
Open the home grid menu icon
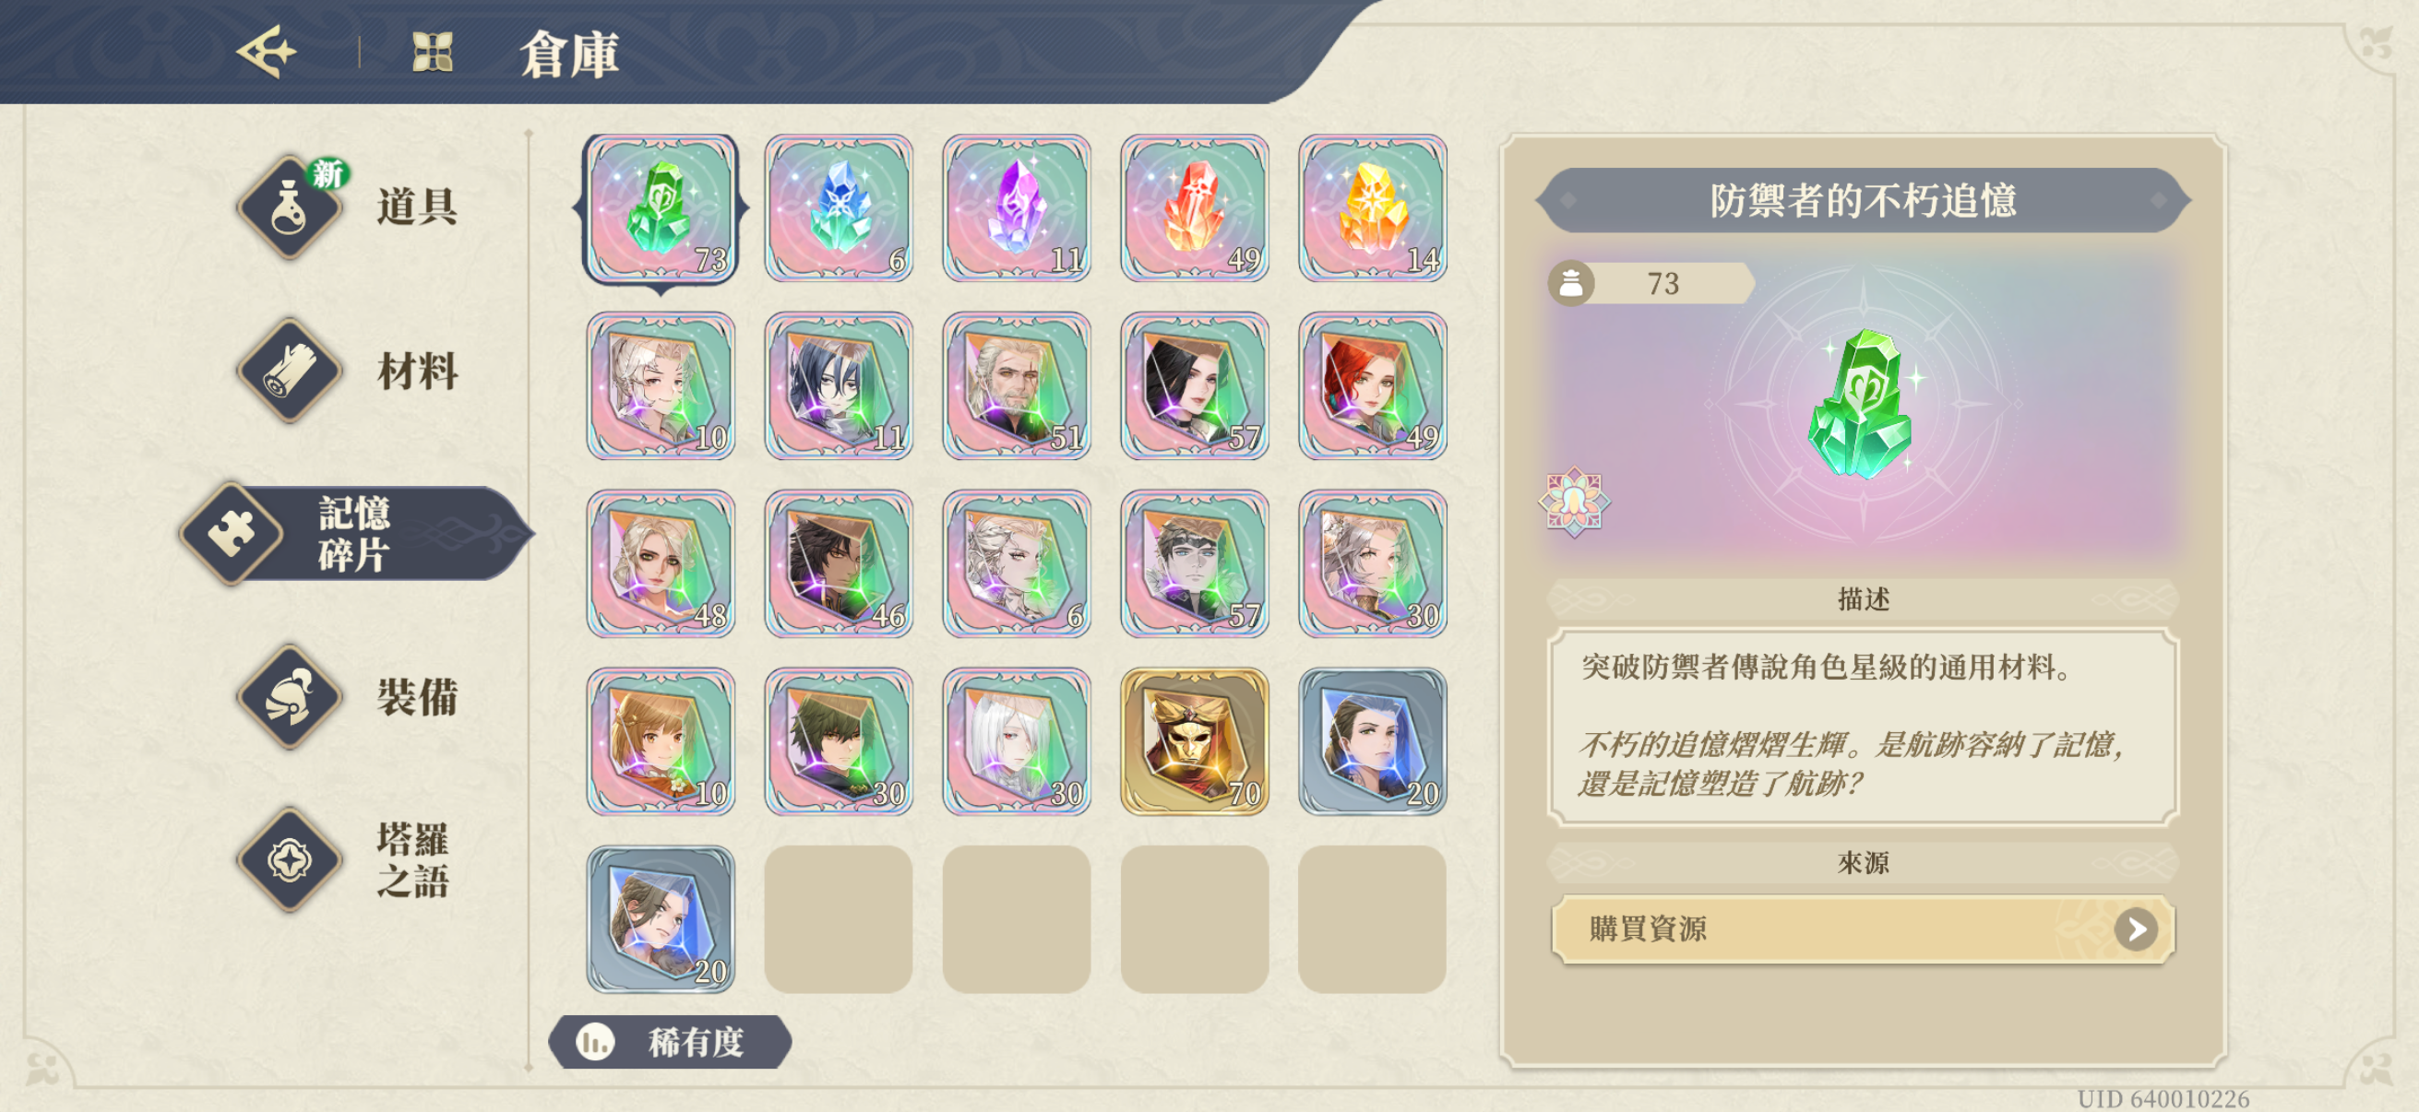point(433,52)
